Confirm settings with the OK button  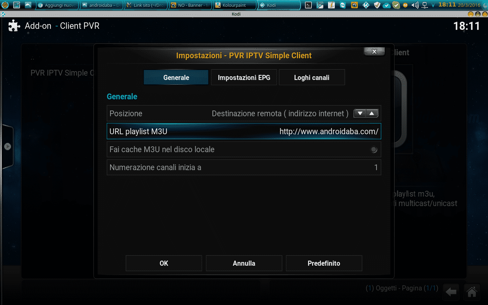pyautogui.click(x=164, y=263)
